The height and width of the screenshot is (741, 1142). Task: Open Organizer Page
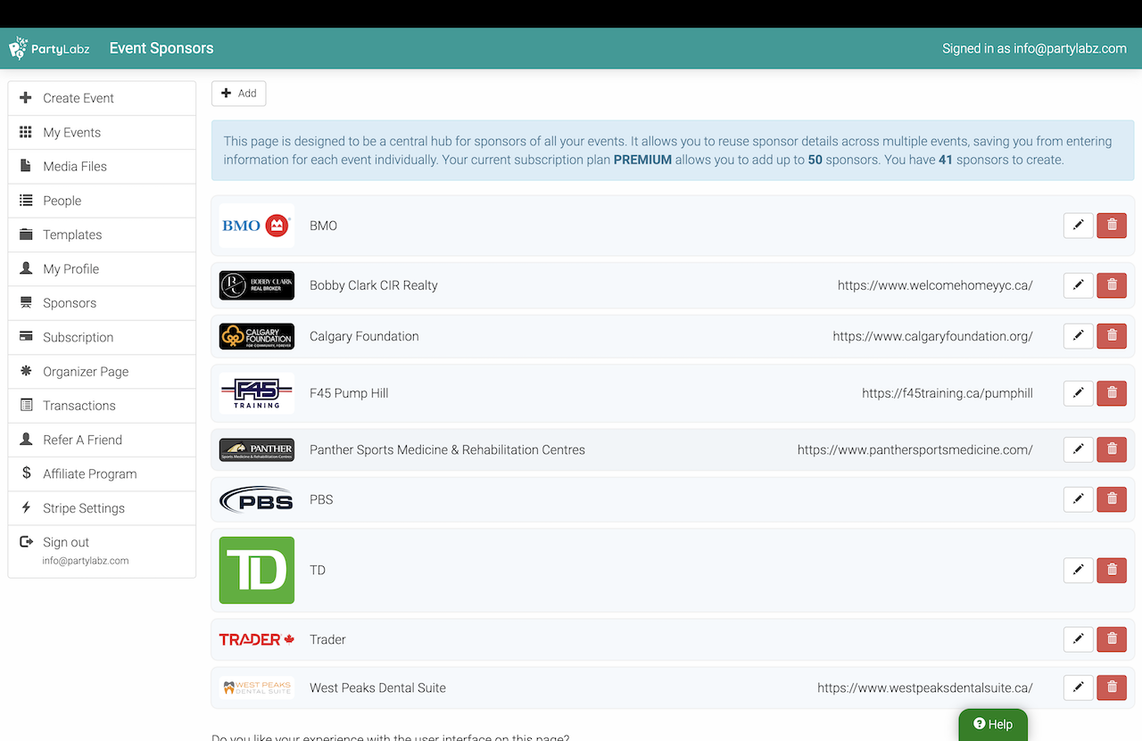click(x=102, y=371)
